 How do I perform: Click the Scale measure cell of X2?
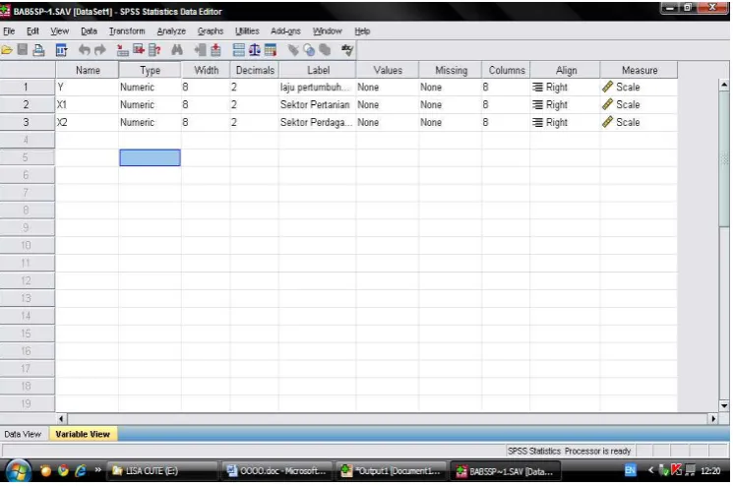639,122
